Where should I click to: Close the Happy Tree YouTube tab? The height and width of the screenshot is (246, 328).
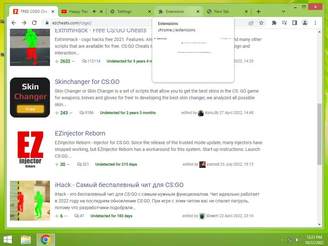(x=101, y=12)
